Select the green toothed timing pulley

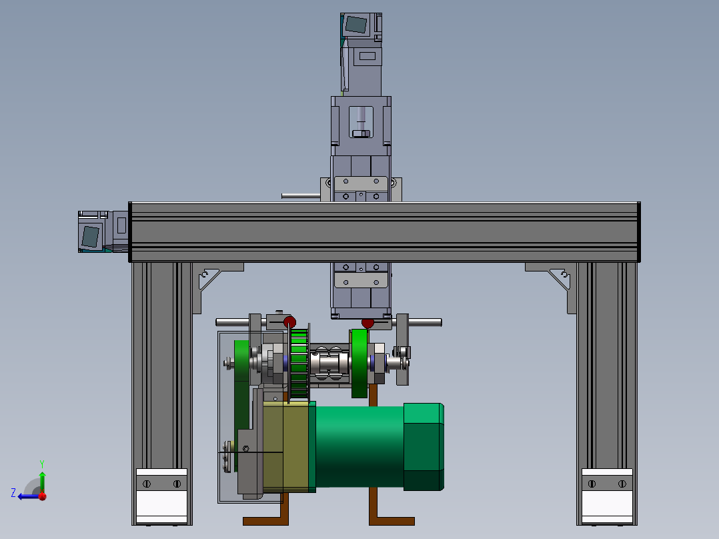coord(299,365)
